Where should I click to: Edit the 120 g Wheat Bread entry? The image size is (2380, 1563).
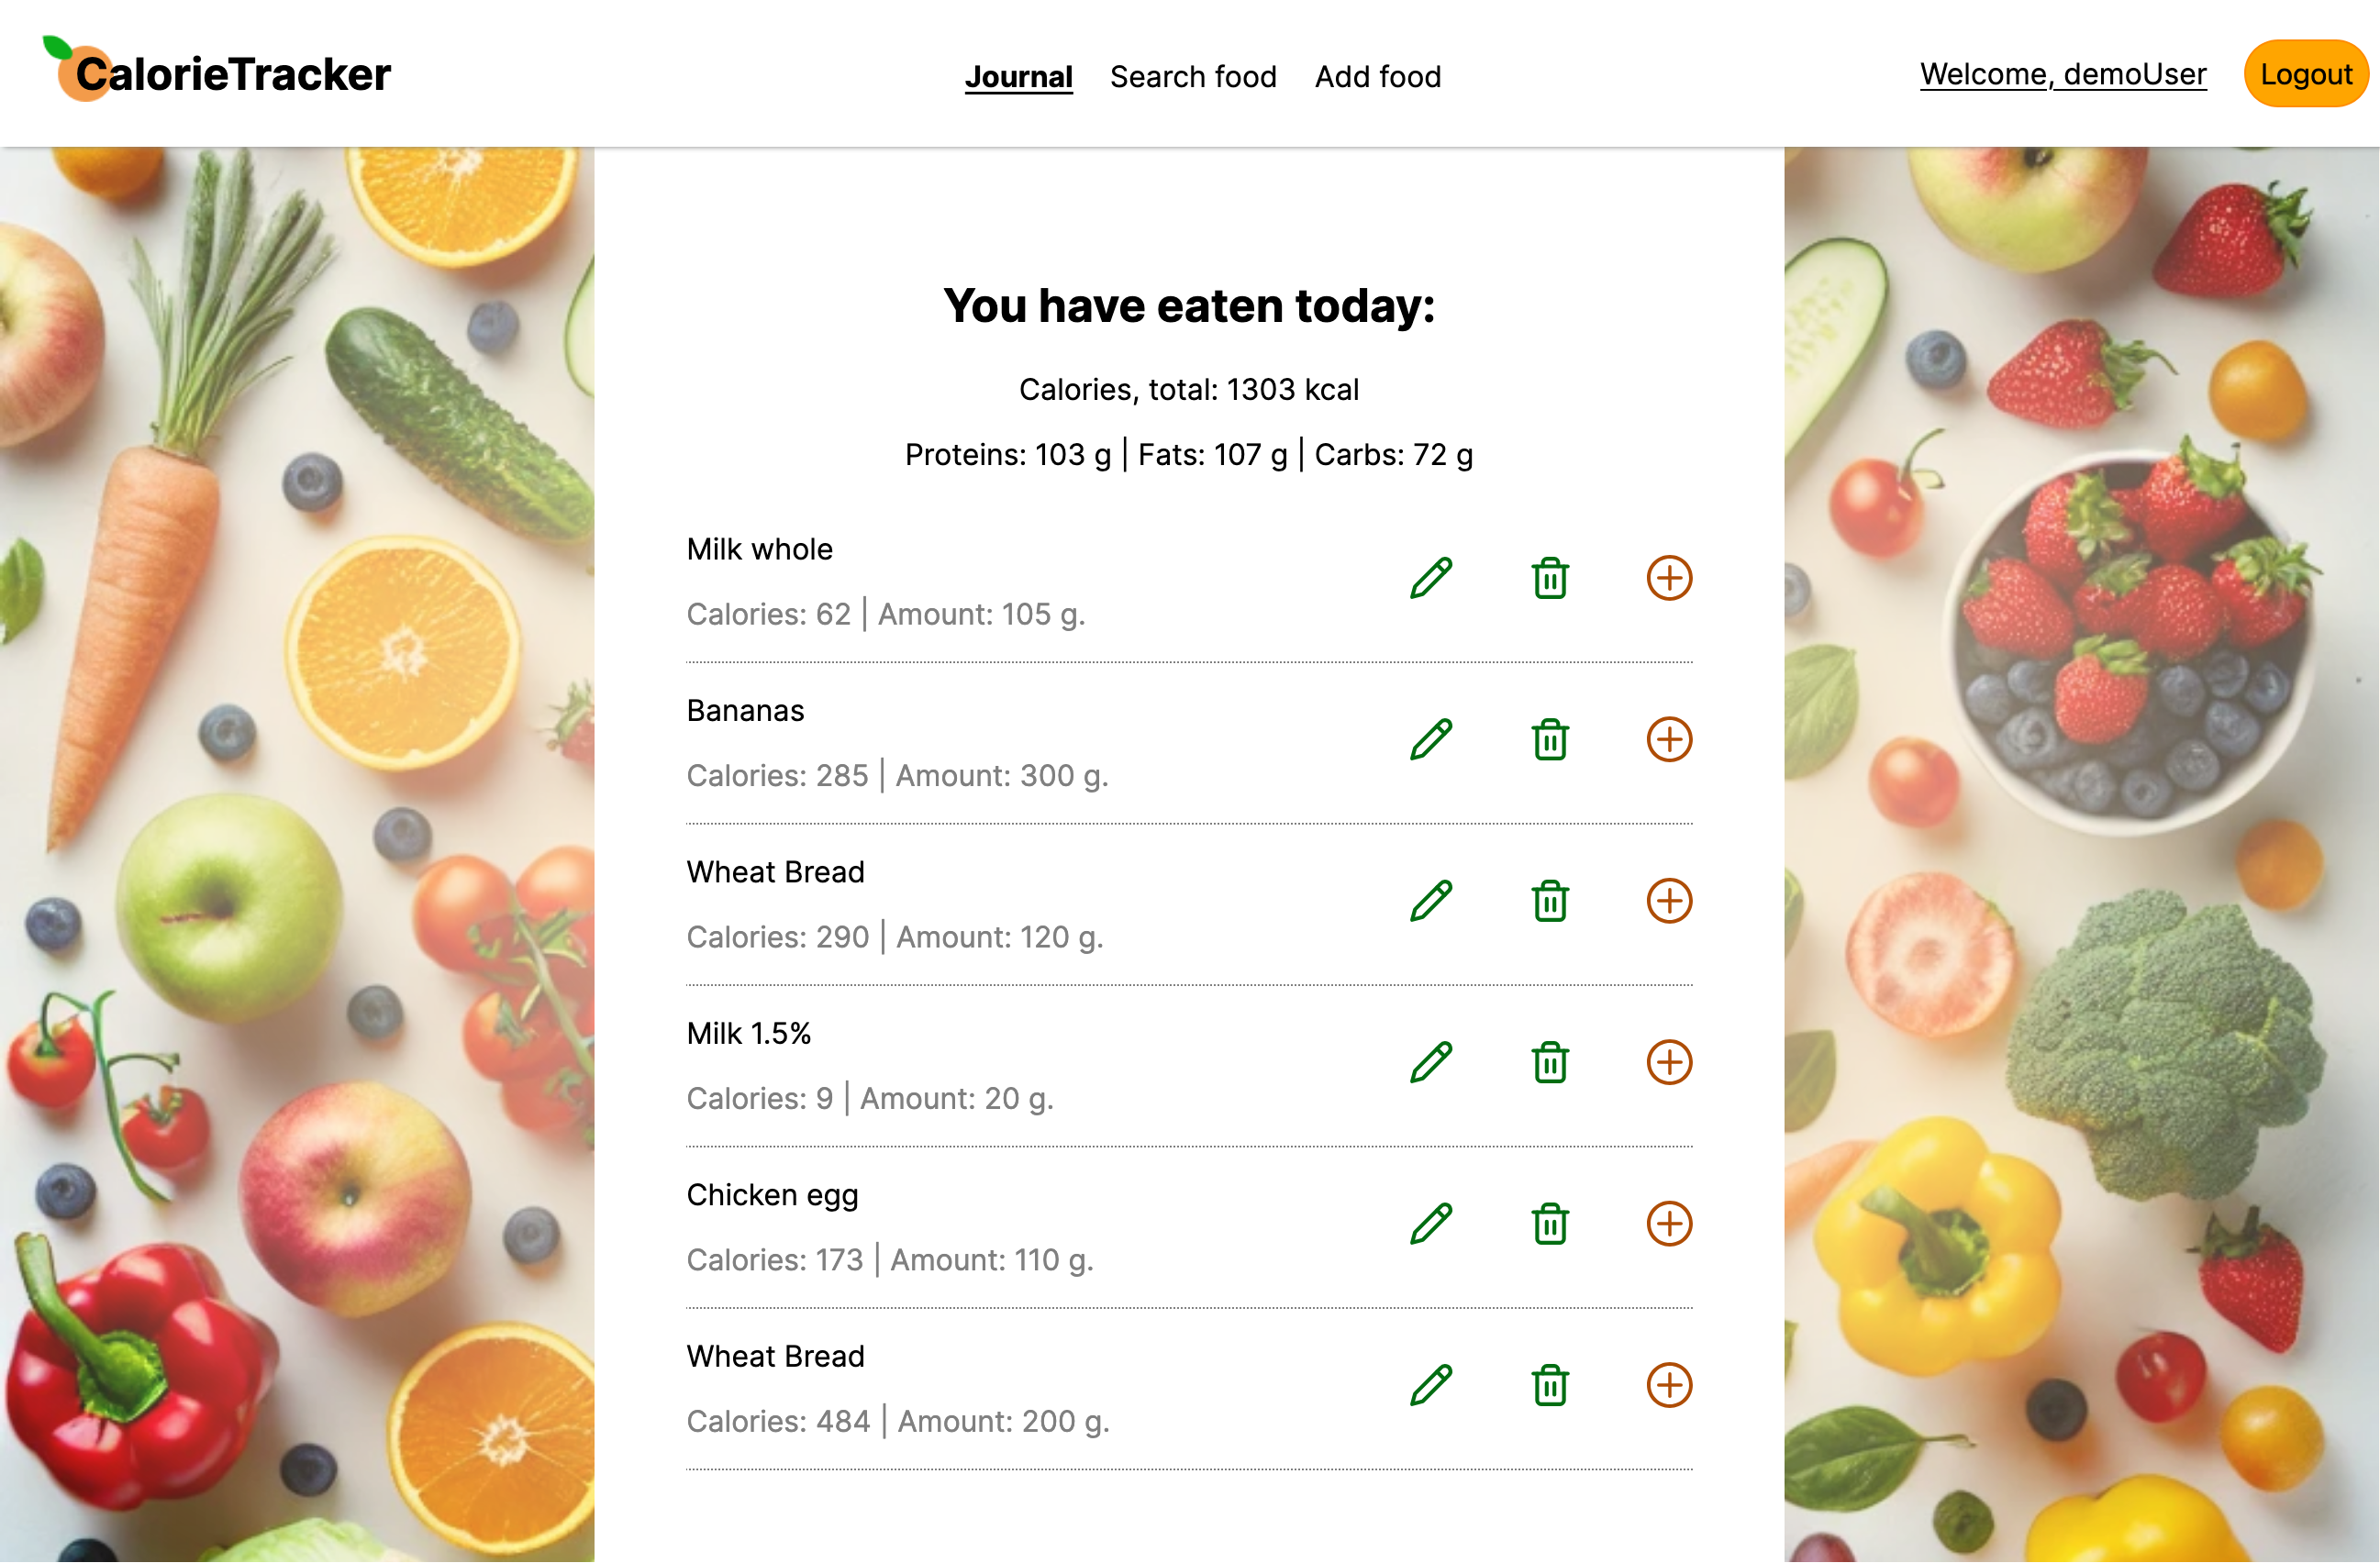(x=1431, y=901)
